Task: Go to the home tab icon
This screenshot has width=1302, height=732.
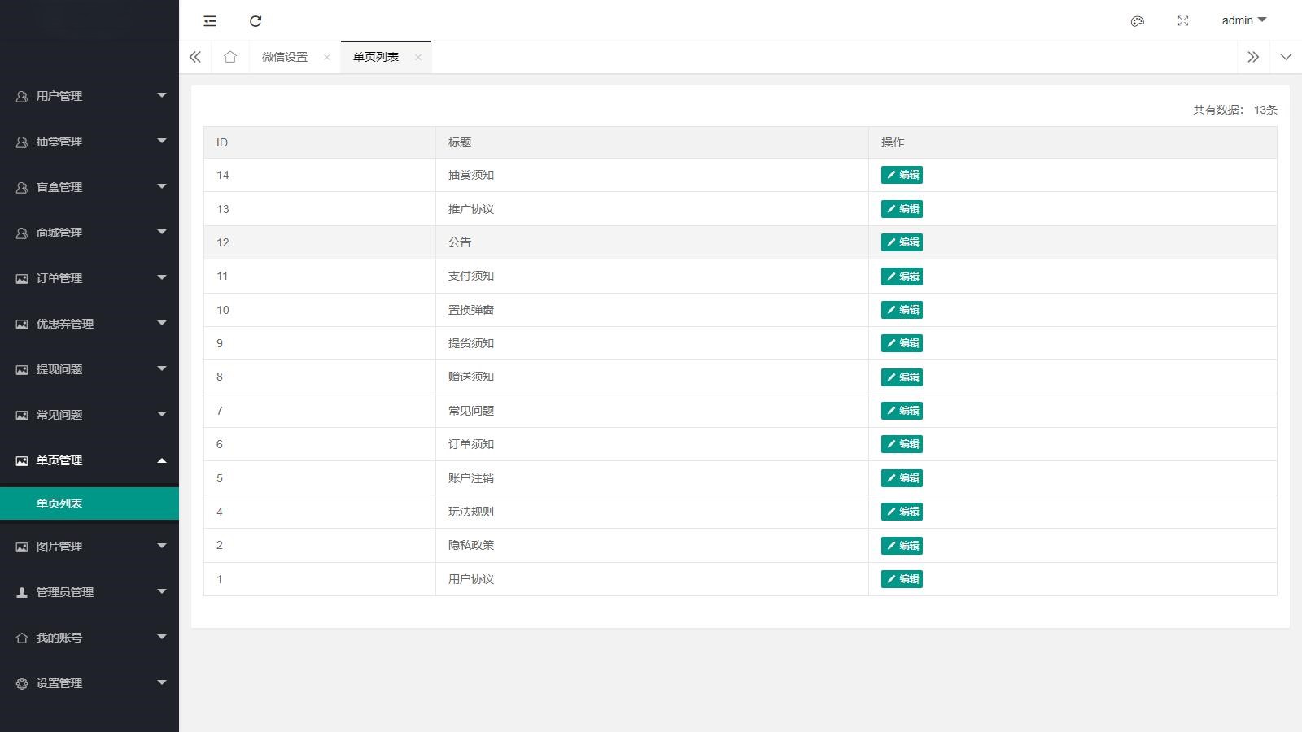Action: (230, 57)
